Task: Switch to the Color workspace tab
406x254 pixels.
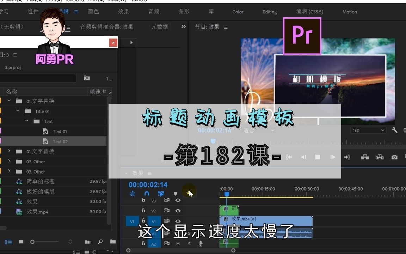Action: click(x=238, y=12)
